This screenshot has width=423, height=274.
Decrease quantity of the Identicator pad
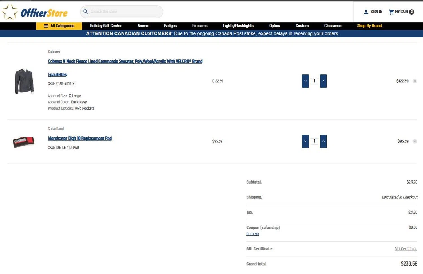pos(305,141)
